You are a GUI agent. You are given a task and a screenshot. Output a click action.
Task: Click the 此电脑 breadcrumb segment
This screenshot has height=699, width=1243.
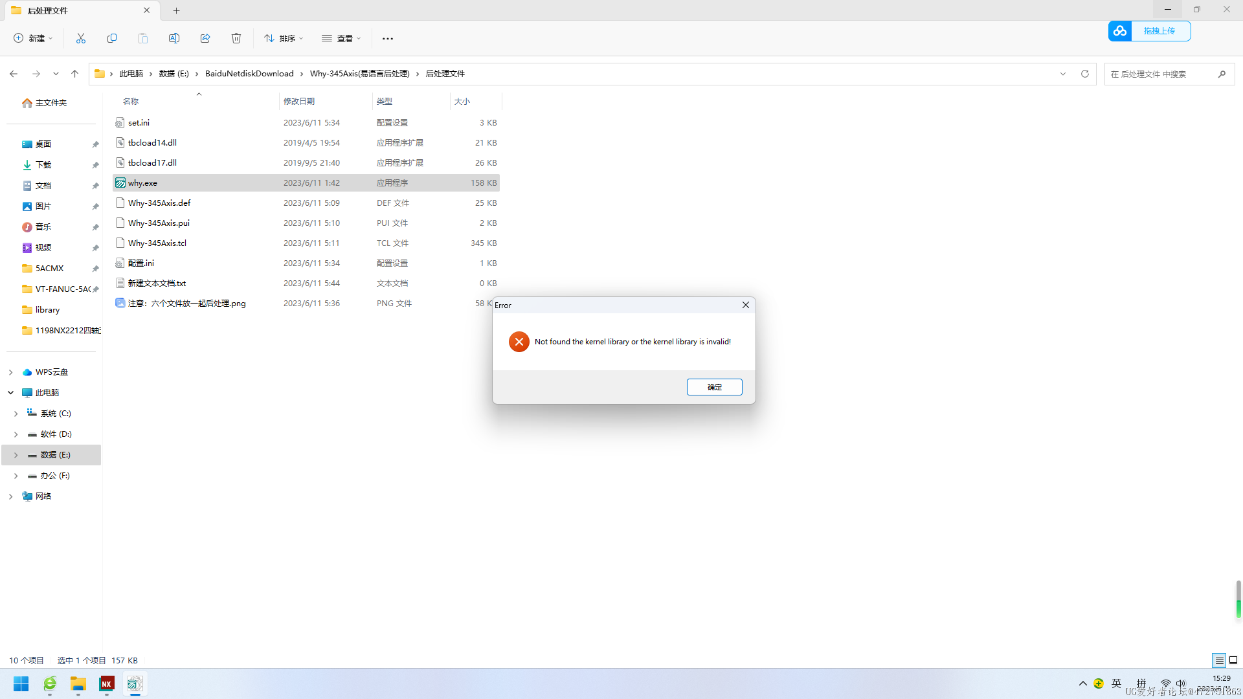(x=131, y=74)
